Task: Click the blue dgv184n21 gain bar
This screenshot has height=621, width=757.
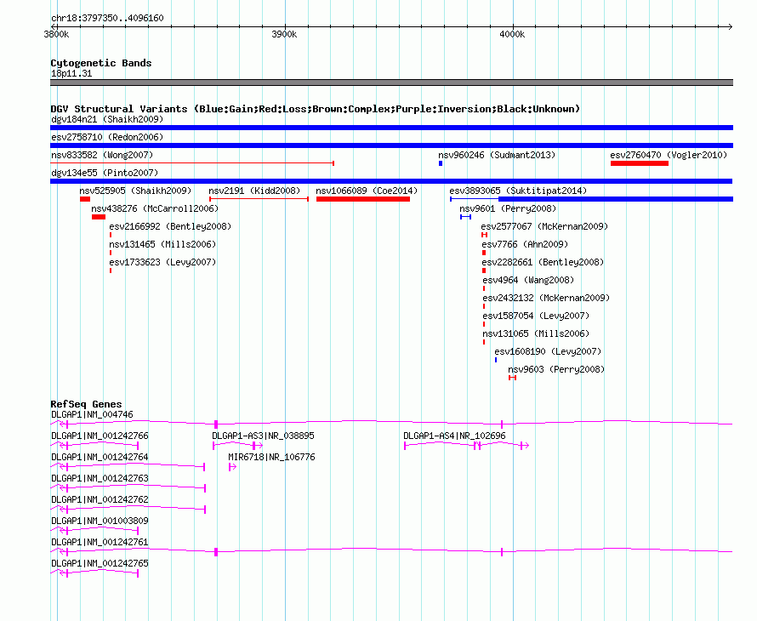Action: 391,128
